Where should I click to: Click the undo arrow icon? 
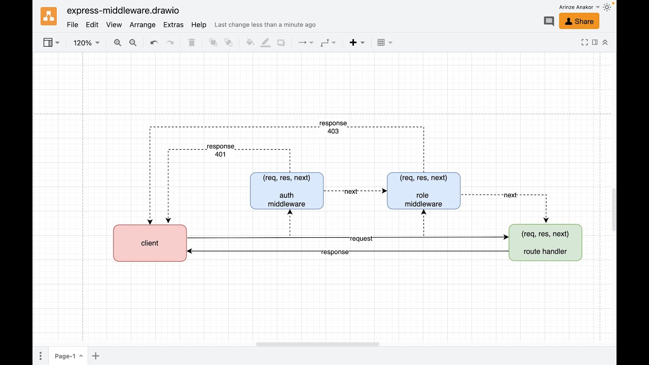154,43
